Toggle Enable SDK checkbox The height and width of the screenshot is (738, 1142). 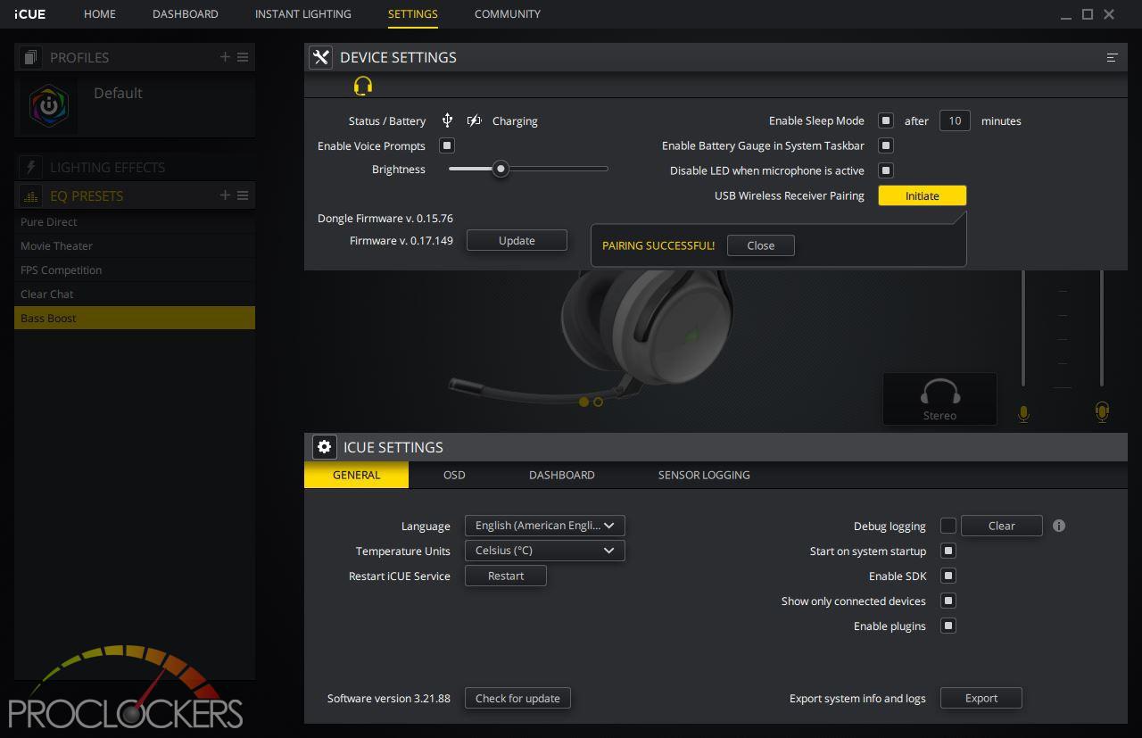(x=948, y=576)
